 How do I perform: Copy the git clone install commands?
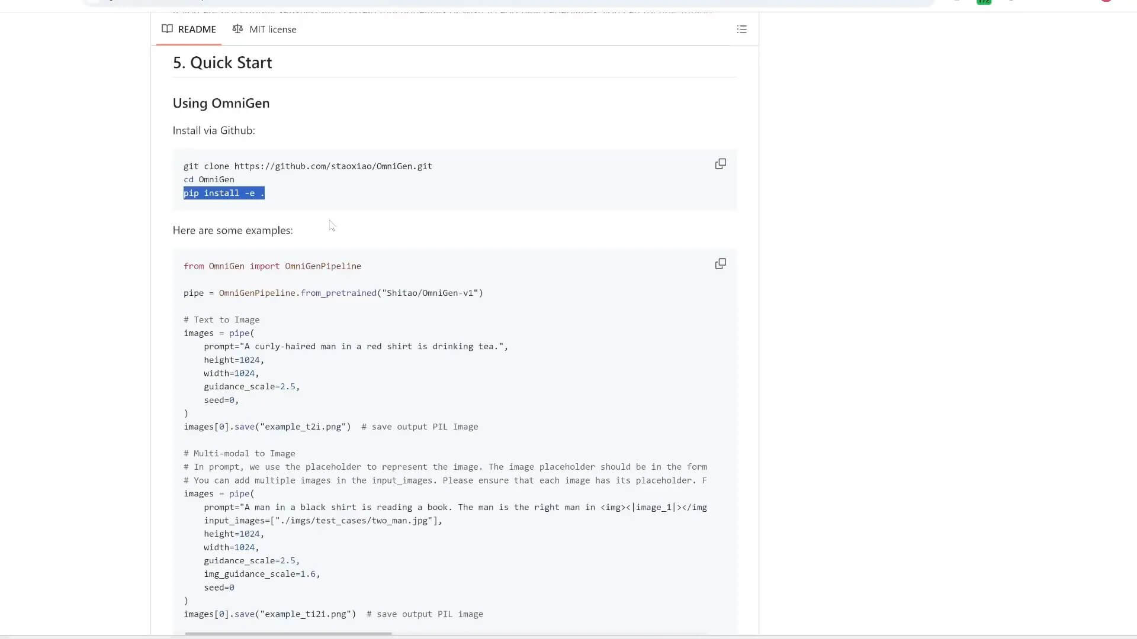click(720, 164)
